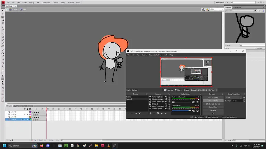Open the Scene Collection menu in OBS
Viewport: 266px width, 149px height.
155,55
